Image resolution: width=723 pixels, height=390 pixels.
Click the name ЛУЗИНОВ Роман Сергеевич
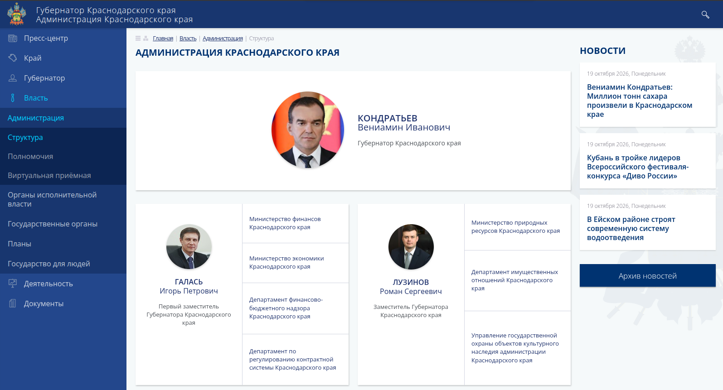point(411,287)
